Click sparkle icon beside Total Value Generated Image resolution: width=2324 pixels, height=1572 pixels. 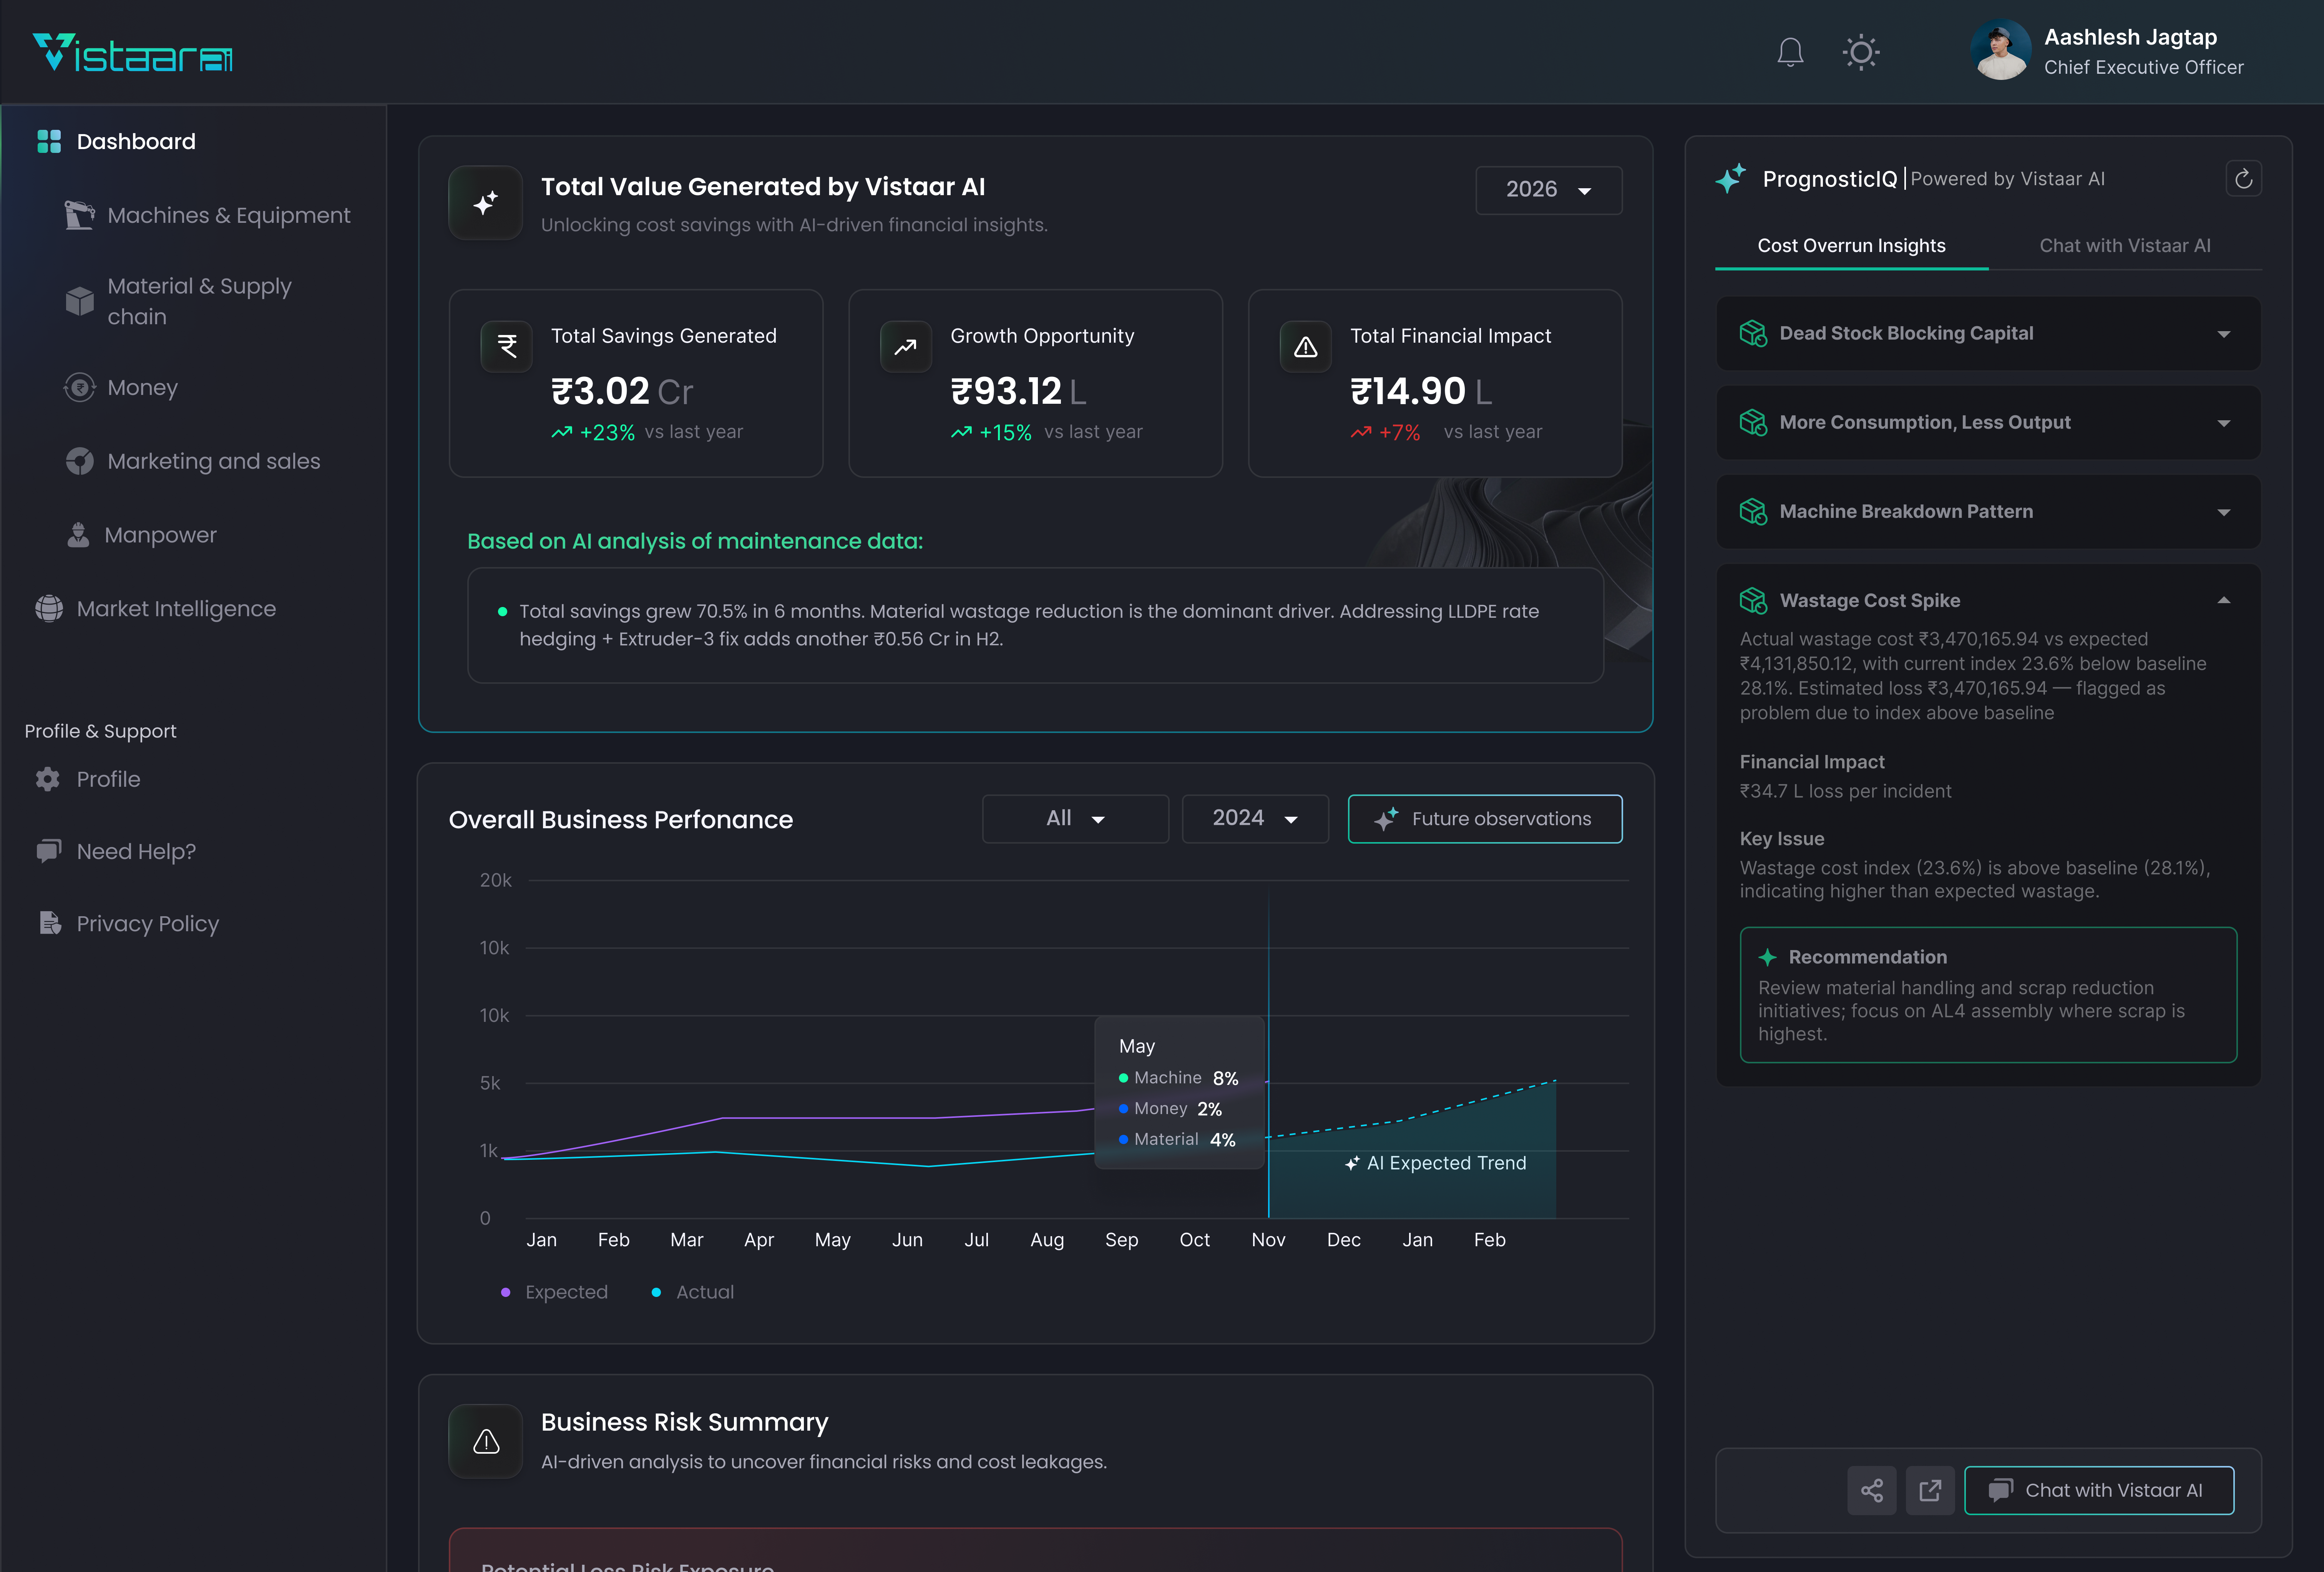point(486,203)
